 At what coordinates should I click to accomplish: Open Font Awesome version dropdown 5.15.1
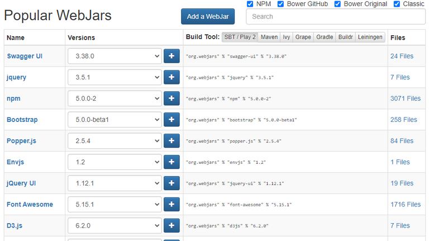tap(115, 204)
